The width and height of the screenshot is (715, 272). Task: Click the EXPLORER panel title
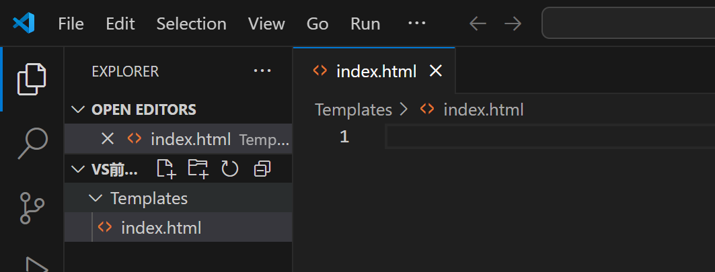(x=125, y=71)
